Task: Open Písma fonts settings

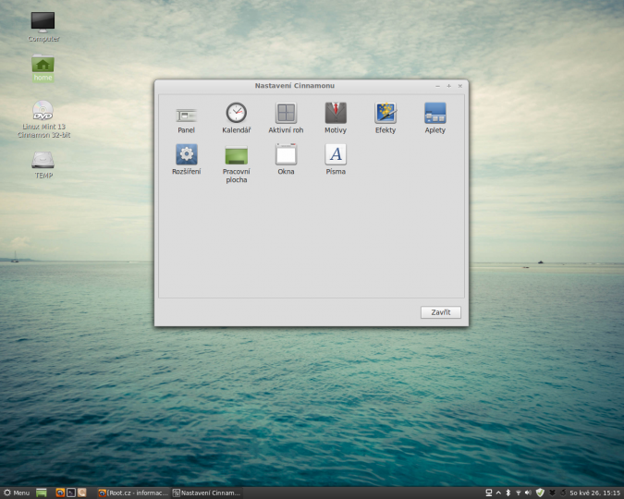Action: pos(336,160)
